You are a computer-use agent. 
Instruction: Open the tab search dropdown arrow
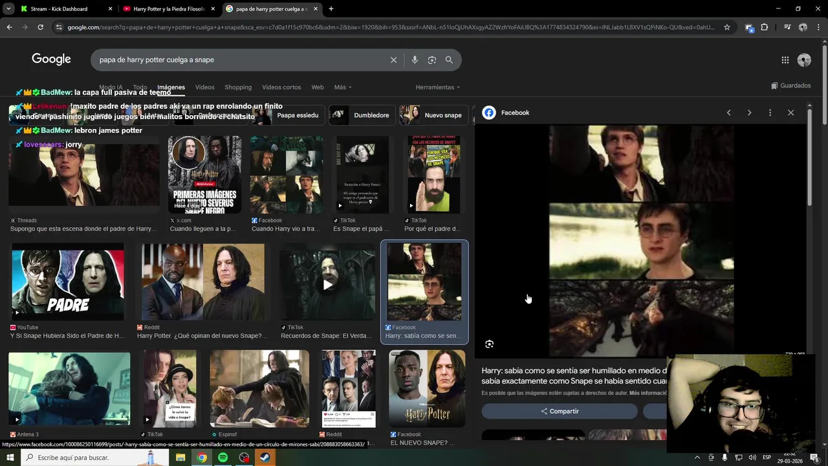[8, 9]
